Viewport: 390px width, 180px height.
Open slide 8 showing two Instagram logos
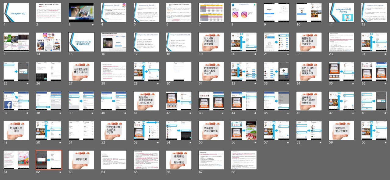pyautogui.click(x=244, y=13)
